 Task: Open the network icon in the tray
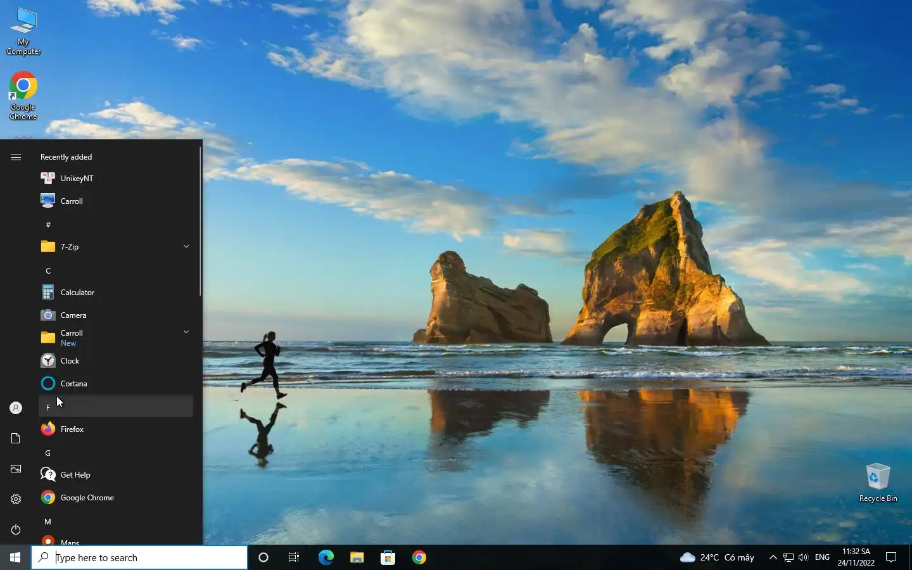pos(788,557)
